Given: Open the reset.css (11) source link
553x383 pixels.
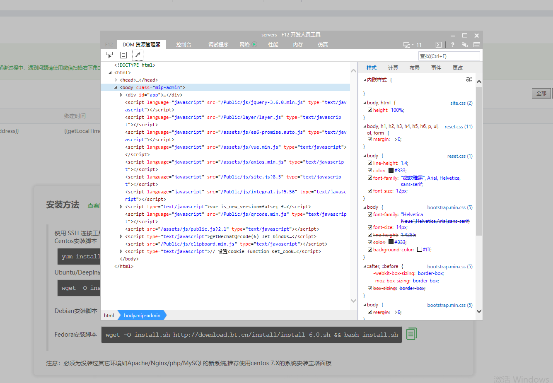Looking at the screenshot, I should [x=459, y=127].
